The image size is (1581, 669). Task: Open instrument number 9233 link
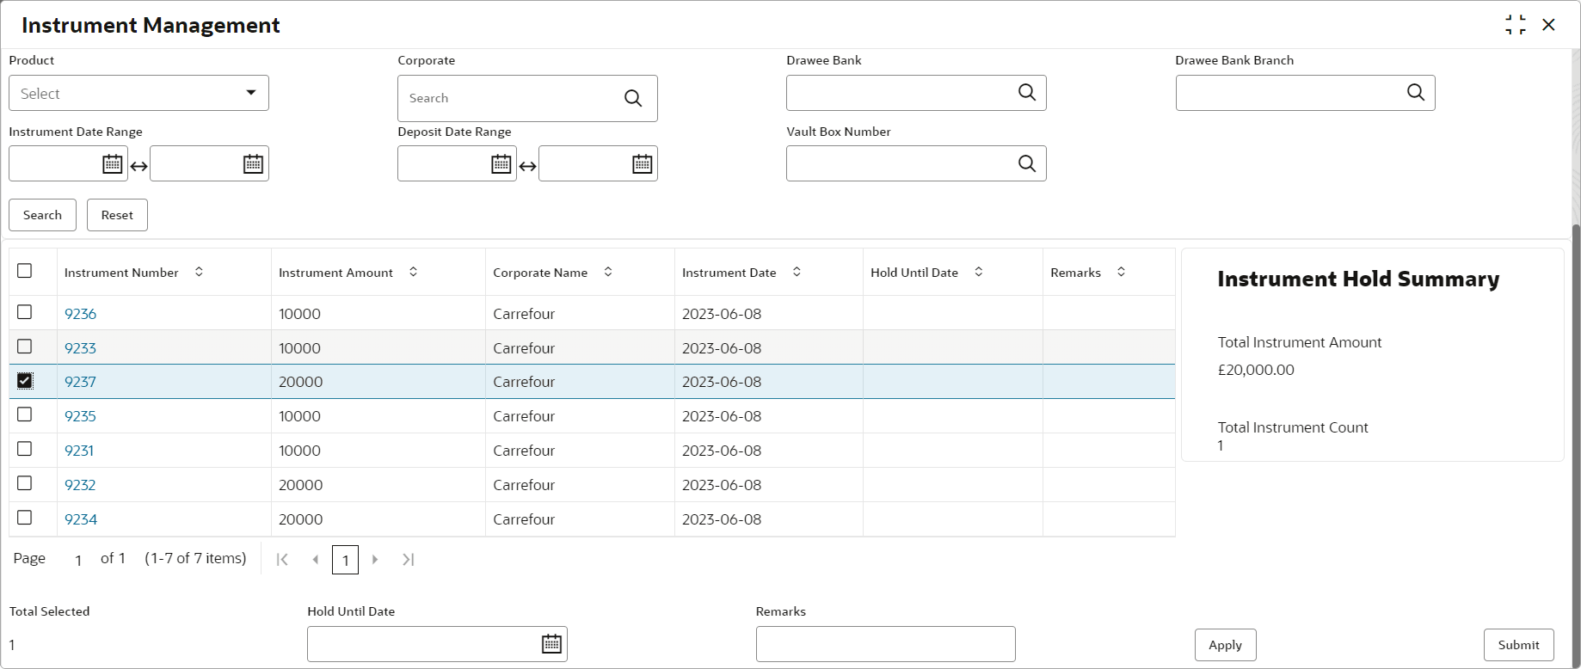click(x=80, y=348)
